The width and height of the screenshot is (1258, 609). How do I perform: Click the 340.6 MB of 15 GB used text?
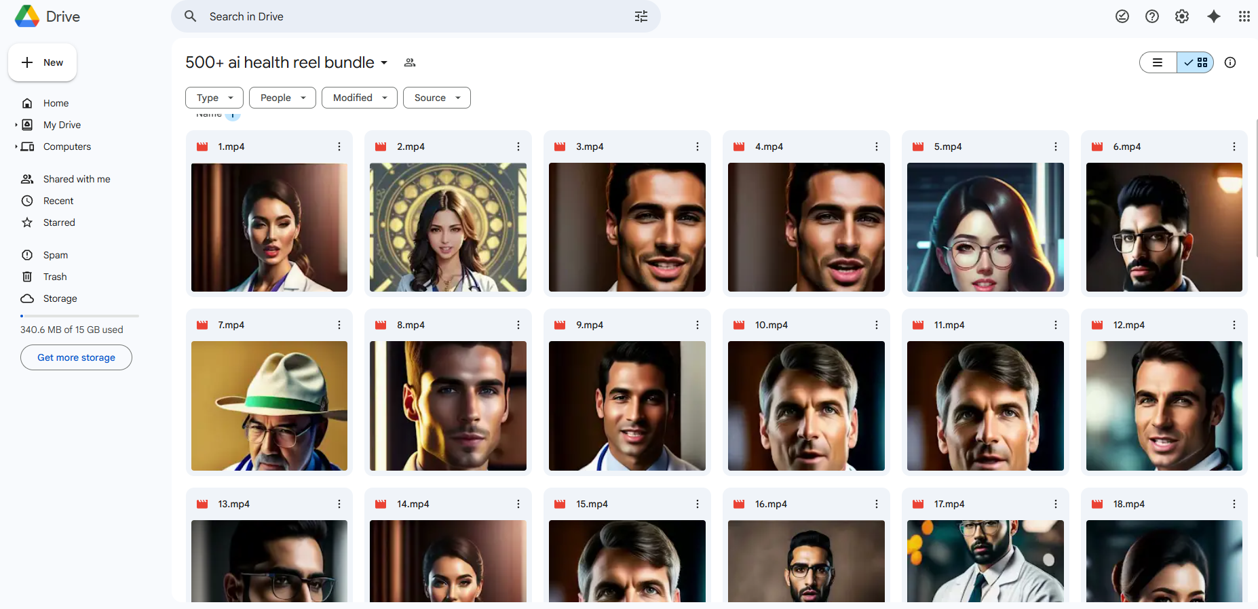[x=72, y=330]
